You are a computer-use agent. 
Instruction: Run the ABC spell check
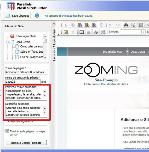coord(102,25)
